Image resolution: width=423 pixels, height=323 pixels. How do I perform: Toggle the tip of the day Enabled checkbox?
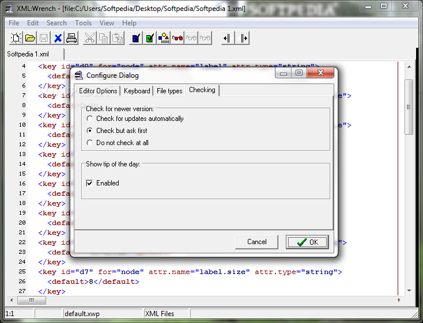pos(89,183)
